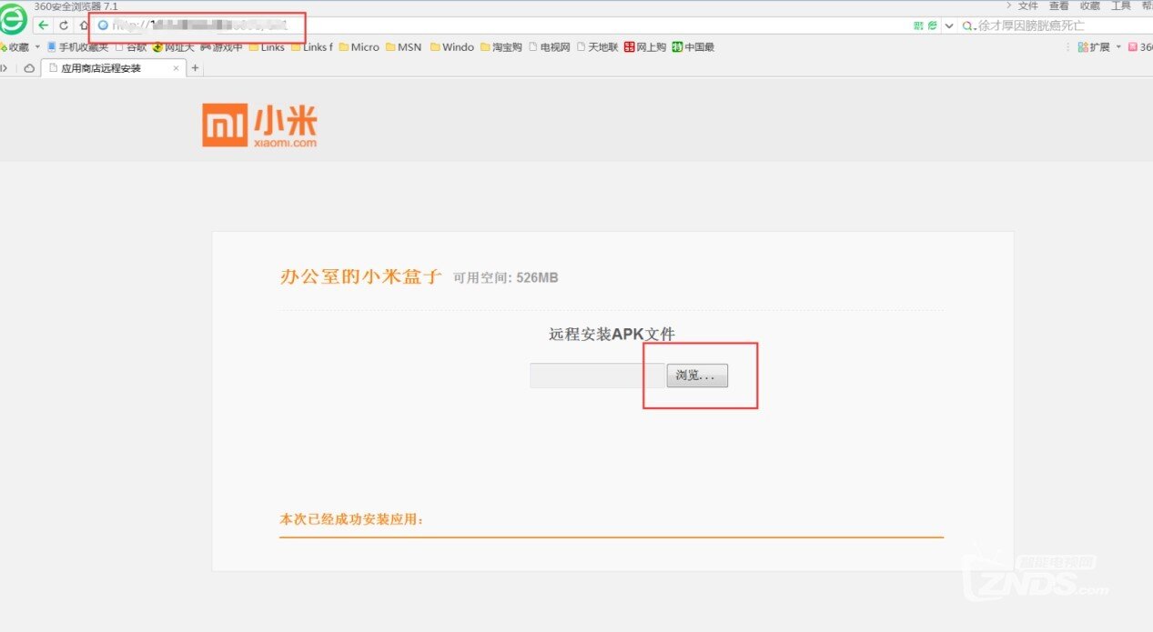This screenshot has width=1153, height=632.
Task: Click the 360 browser logo icon
Action: point(12,19)
